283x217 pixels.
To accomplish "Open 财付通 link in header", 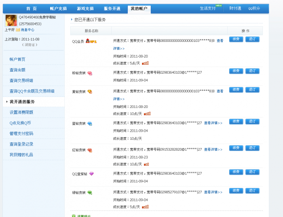I will pos(235,8).
